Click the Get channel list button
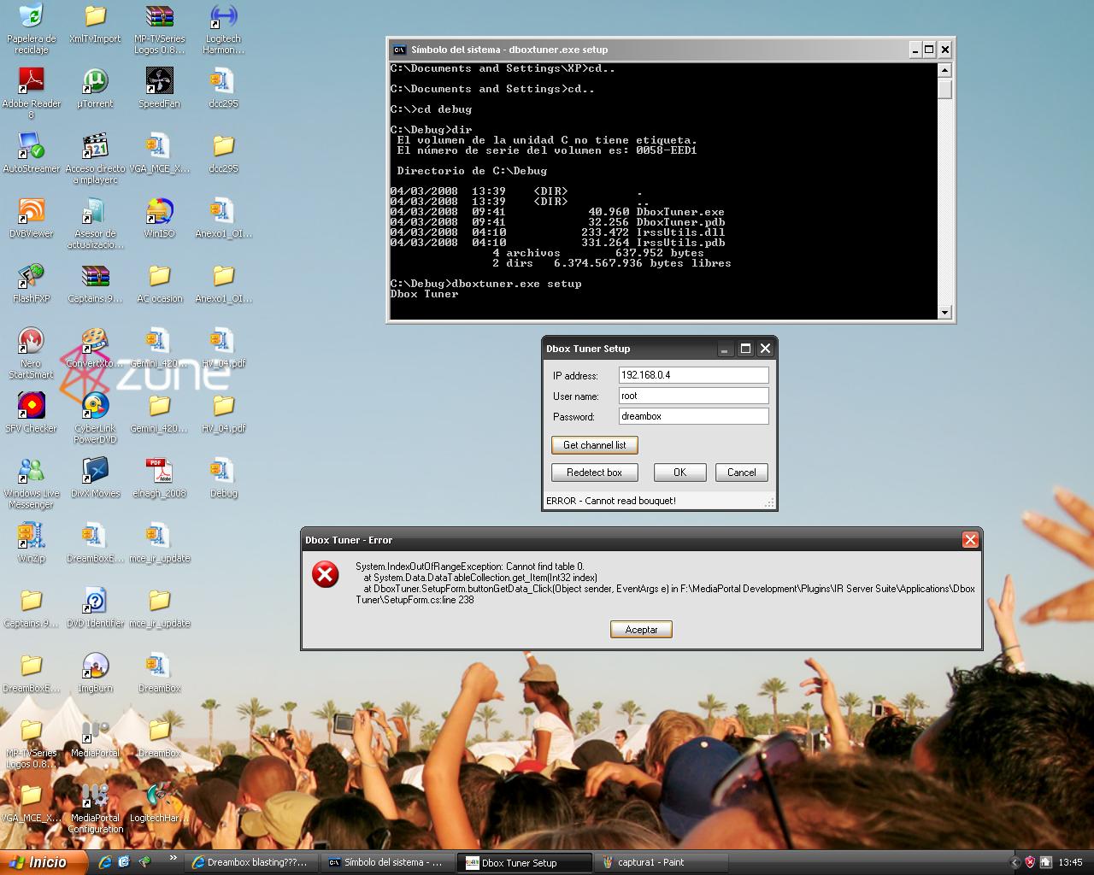 point(595,445)
